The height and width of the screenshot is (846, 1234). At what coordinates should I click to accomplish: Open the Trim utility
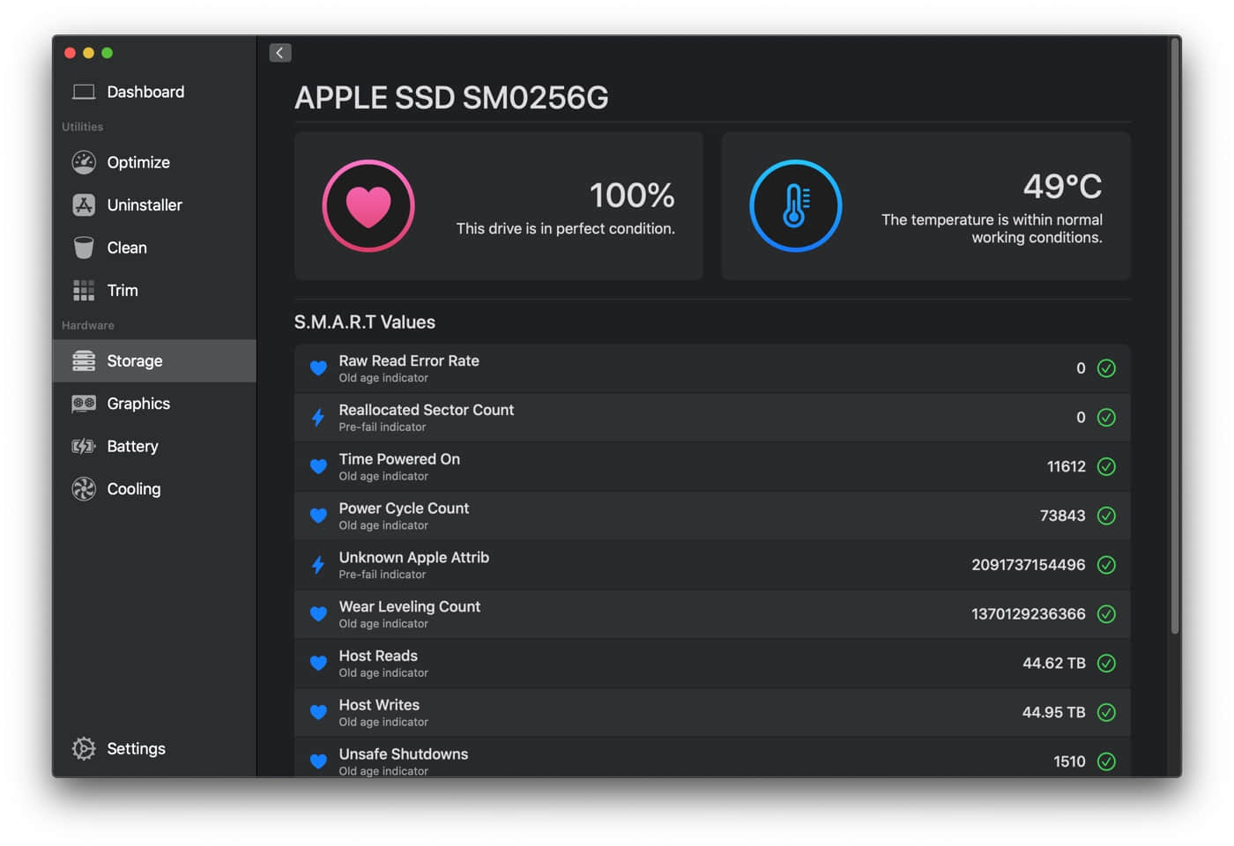[154, 291]
